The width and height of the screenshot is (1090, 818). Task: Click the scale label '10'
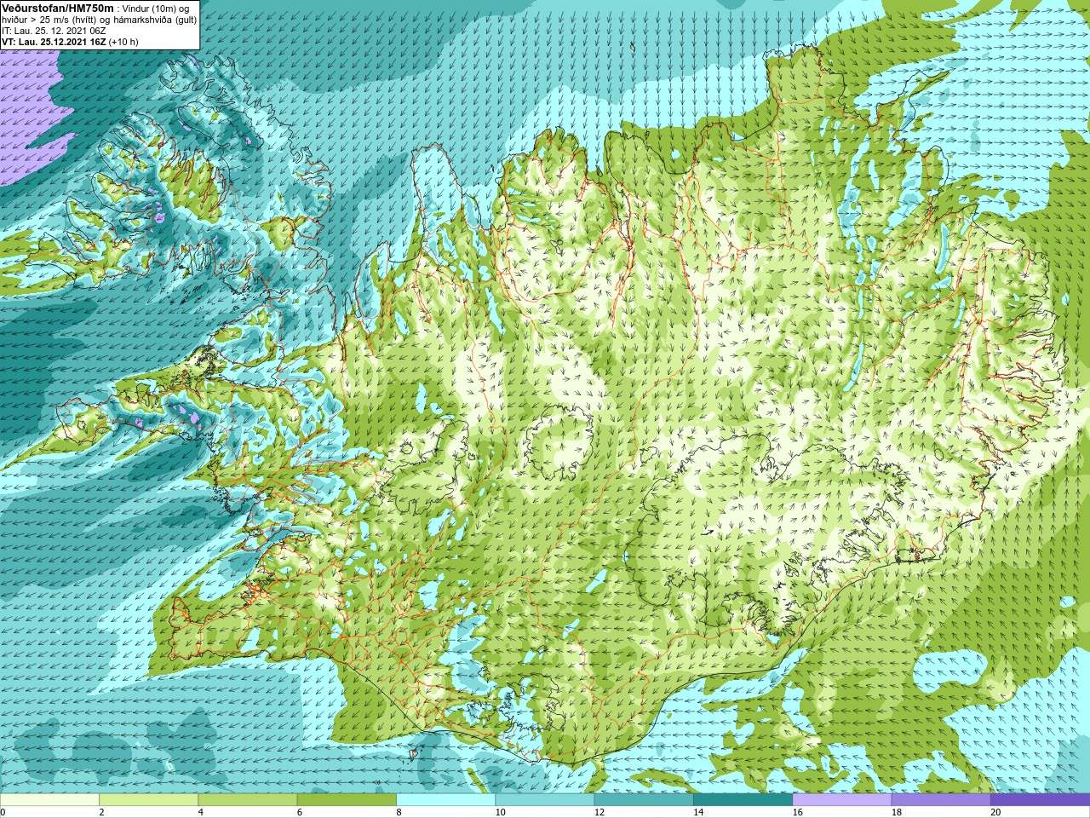500,812
